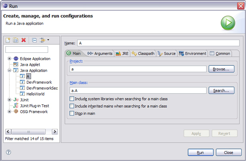
Task: Expand the Eclipse Application tree node
Action: point(9,58)
